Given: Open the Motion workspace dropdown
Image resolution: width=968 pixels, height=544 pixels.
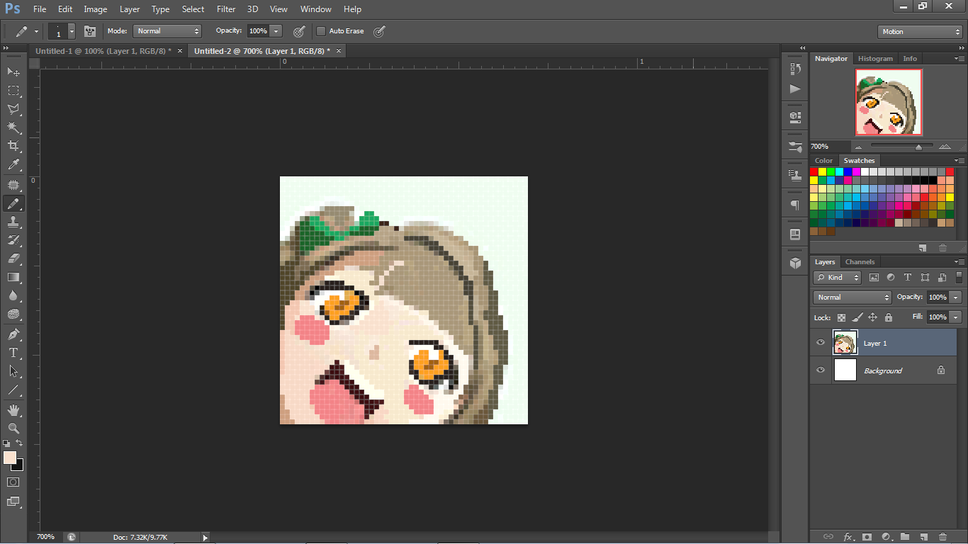Looking at the screenshot, I should coord(920,32).
